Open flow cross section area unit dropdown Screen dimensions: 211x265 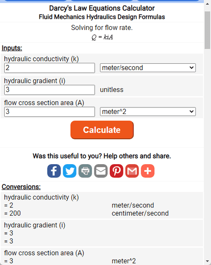[148, 112]
